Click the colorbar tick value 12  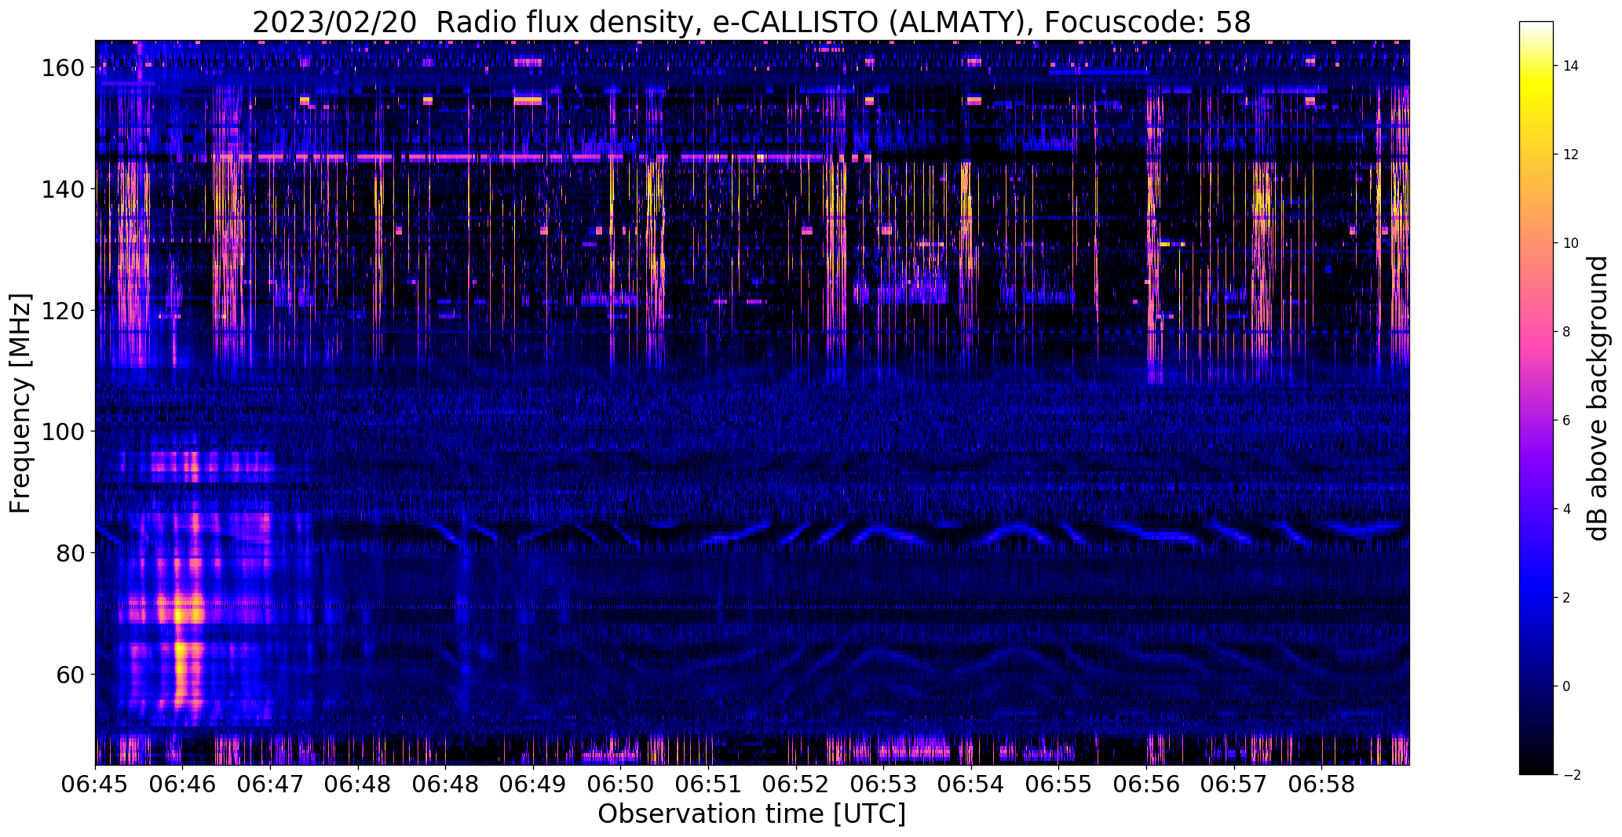pyautogui.click(x=1571, y=155)
